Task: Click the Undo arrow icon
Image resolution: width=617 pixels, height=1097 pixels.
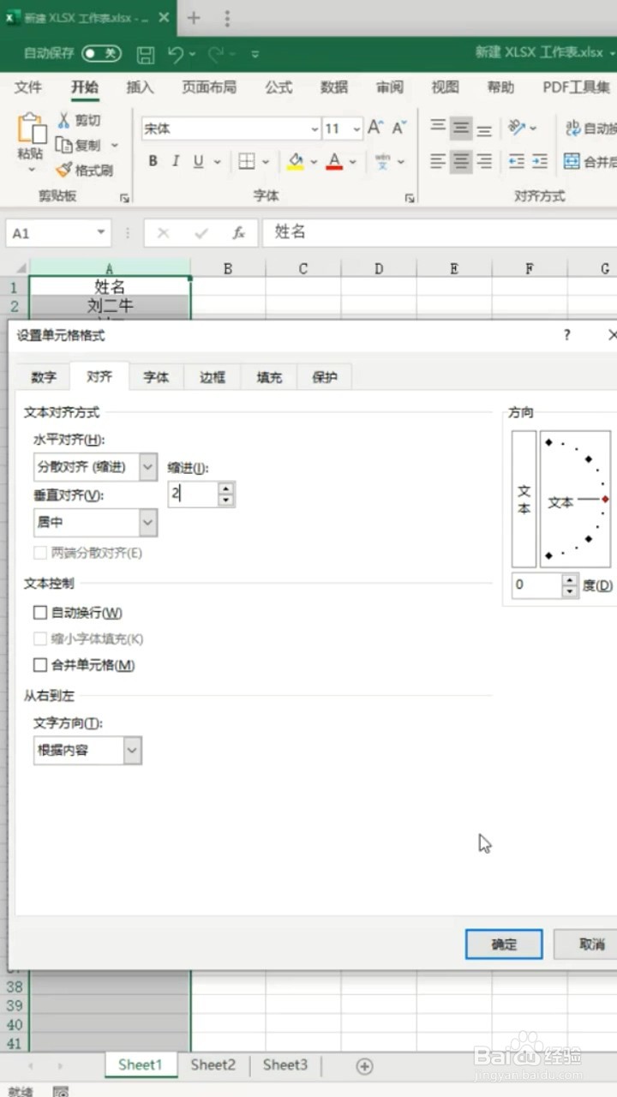Action: click(x=176, y=53)
